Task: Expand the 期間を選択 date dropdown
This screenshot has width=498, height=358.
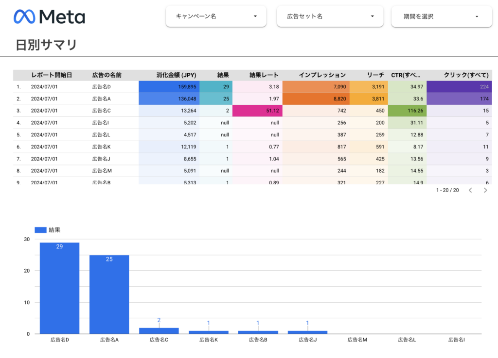Action: coord(441,16)
